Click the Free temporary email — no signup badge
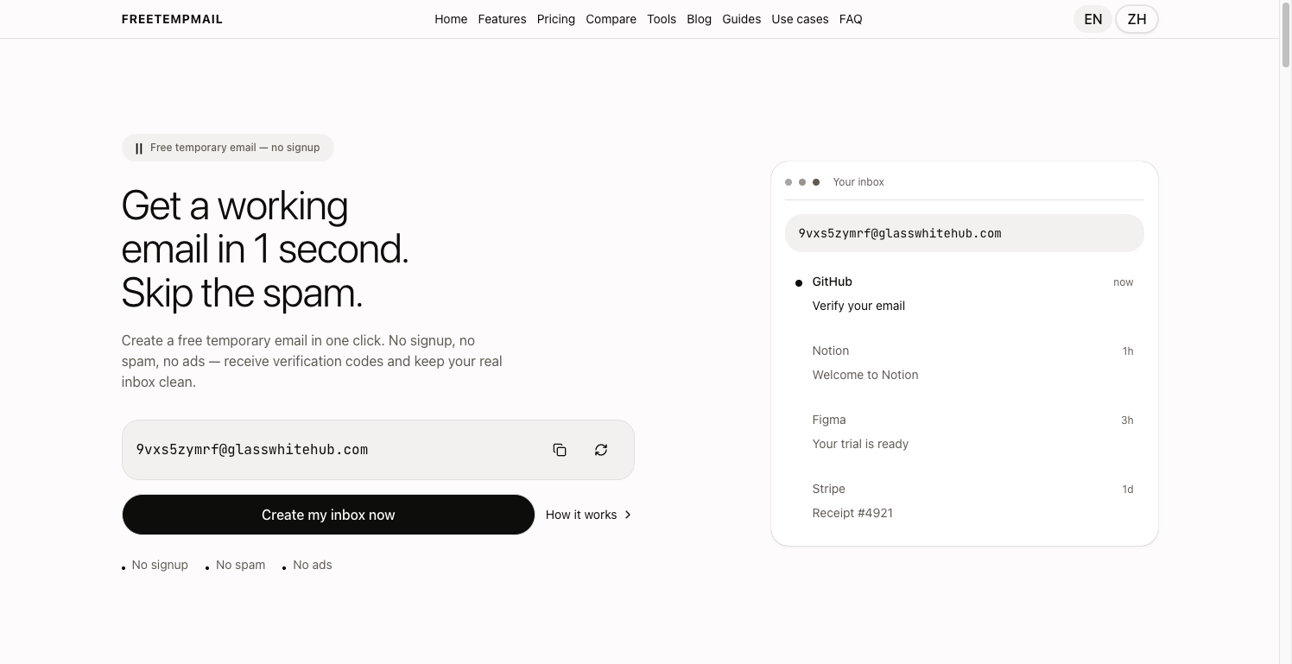1292x664 pixels. pyautogui.click(x=228, y=148)
